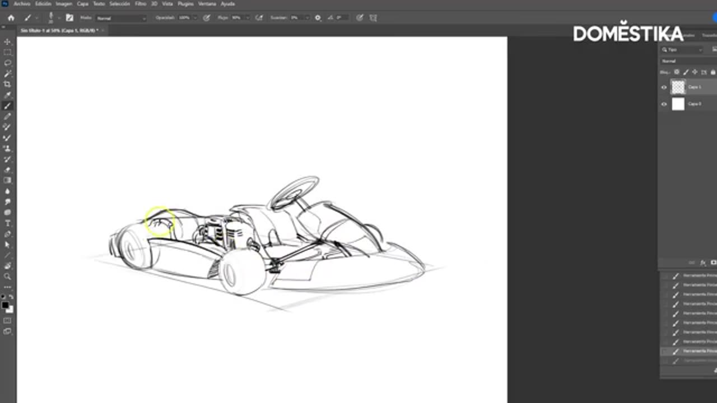Select the Brush tool in the toolbar
This screenshot has height=403, width=717.
coord(7,106)
